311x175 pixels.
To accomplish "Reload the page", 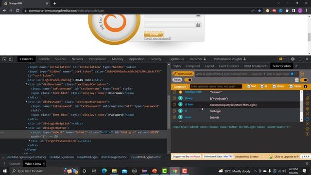I will pyautogui.click(x=17, y=11).
